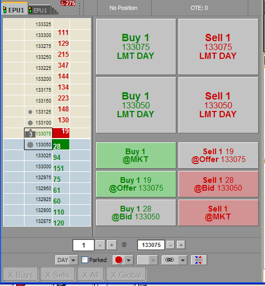The width and height of the screenshot is (265, 286).
Task: Click the price input field showing 133075
Action: (151, 245)
